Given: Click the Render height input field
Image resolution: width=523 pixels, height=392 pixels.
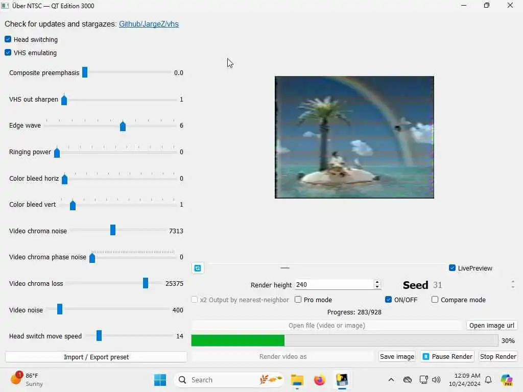Looking at the screenshot, I should (x=335, y=285).
